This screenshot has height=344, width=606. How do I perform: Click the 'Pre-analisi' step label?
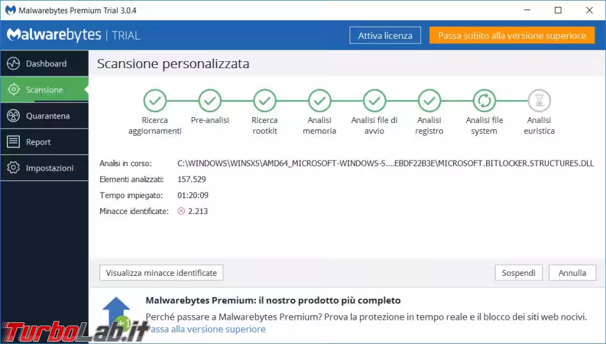210,120
